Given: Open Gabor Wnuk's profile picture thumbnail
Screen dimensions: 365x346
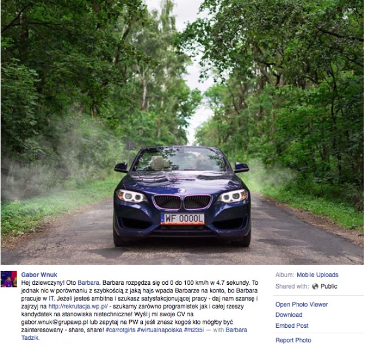Looking at the screenshot, I should click(9, 279).
